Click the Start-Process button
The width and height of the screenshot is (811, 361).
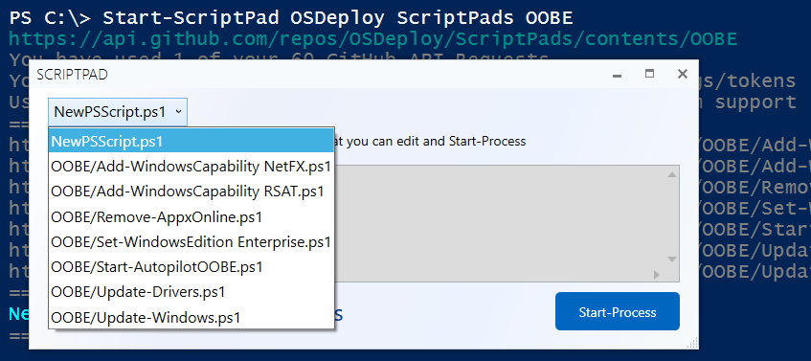[617, 311]
